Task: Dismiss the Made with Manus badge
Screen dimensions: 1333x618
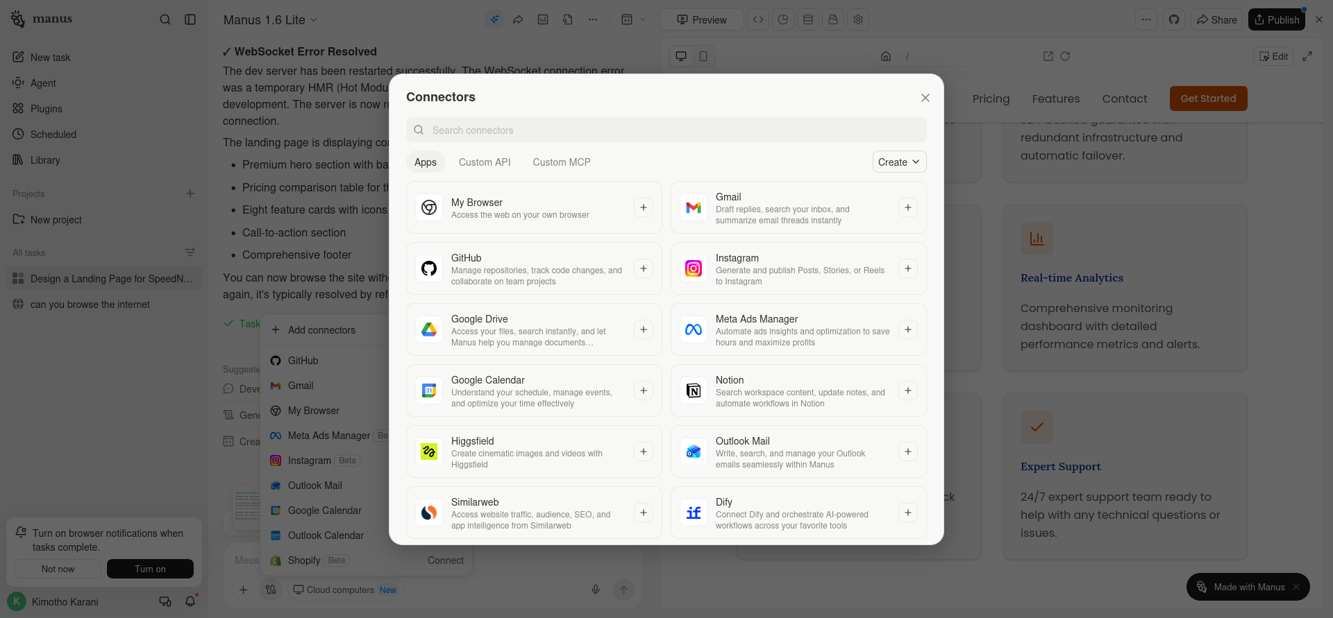Action: click(x=1296, y=587)
